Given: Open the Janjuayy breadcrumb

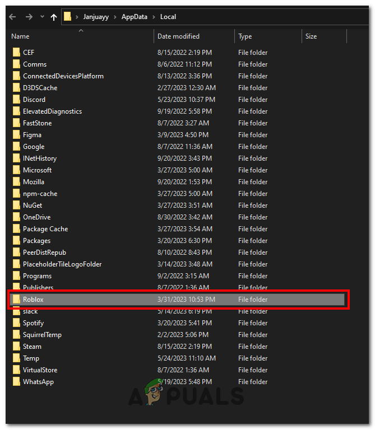Looking at the screenshot, I should (96, 17).
